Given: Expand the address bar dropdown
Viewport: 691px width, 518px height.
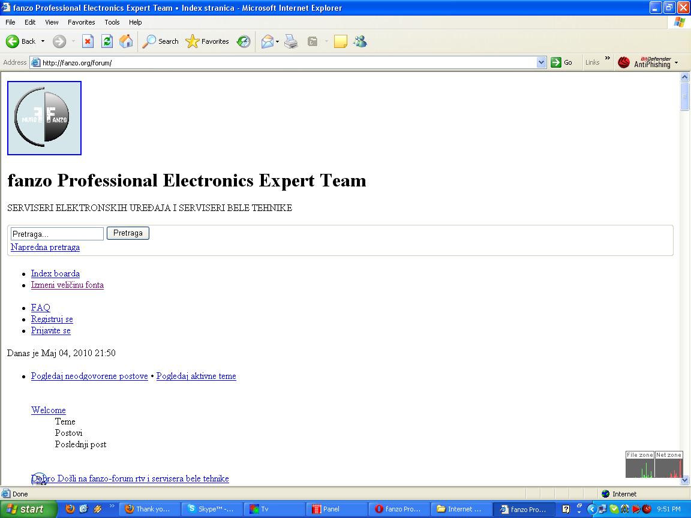Looking at the screenshot, I should (541, 62).
